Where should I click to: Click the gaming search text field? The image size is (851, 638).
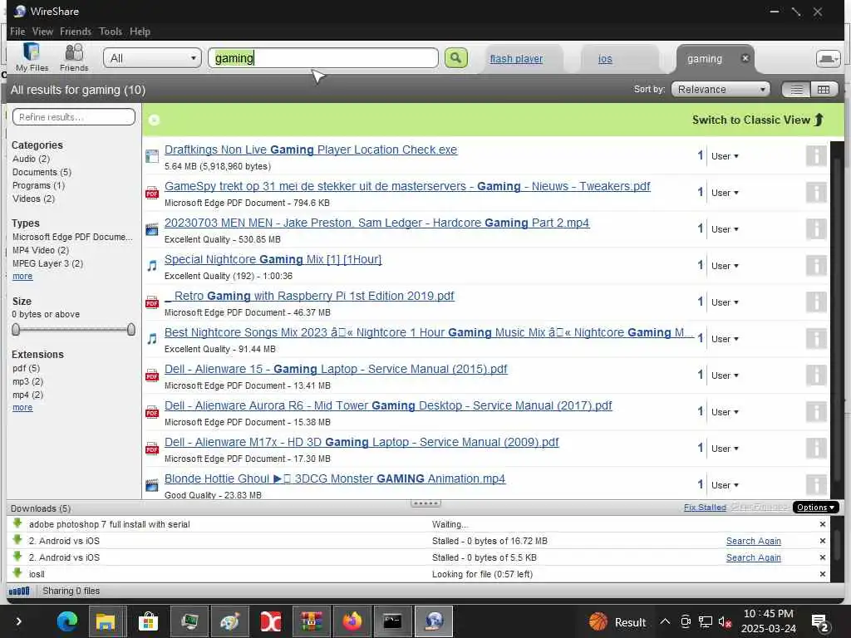(323, 58)
